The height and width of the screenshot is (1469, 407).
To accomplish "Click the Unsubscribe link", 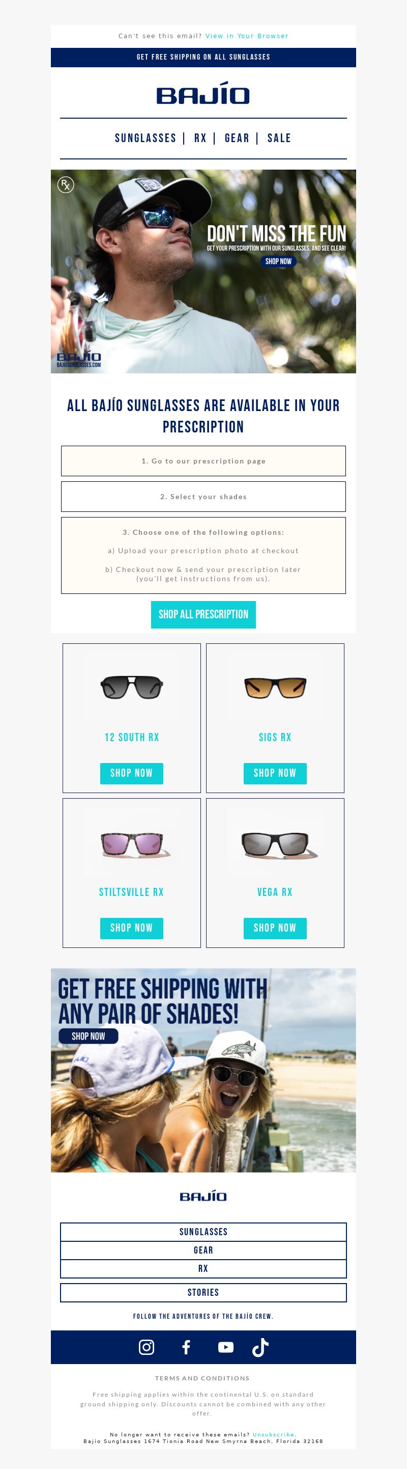I will pyautogui.click(x=273, y=1434).
